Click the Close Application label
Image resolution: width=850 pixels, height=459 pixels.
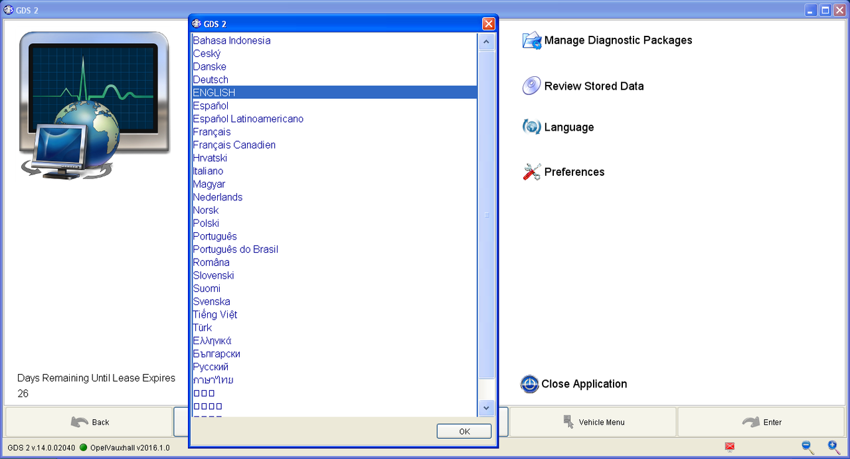[584, 384]
